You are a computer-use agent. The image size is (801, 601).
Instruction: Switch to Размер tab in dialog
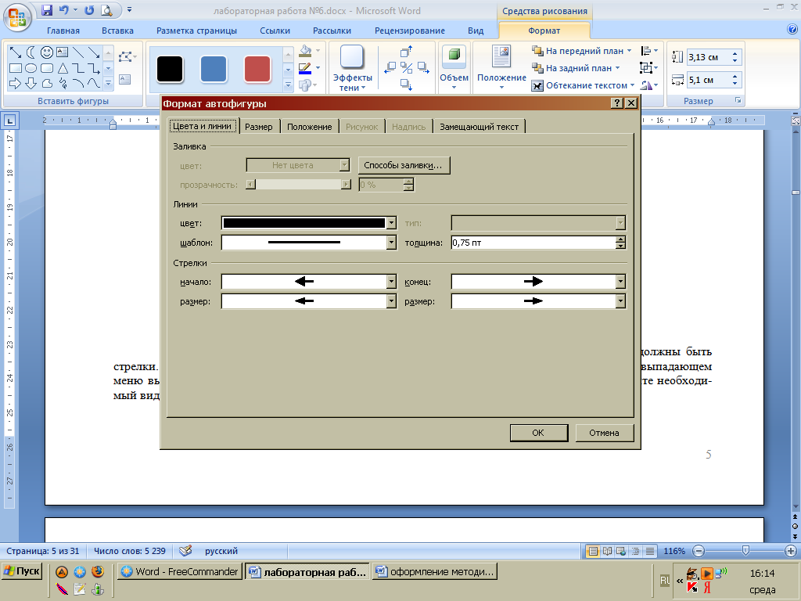coord(258,127)
